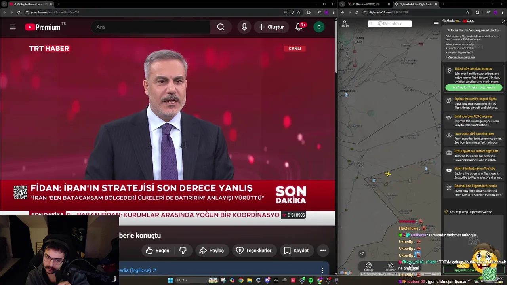Mute the YouTube tab via speaker icon
This screenshot has height=285, width=507.
pyautogui.click(x=46, y=4)
